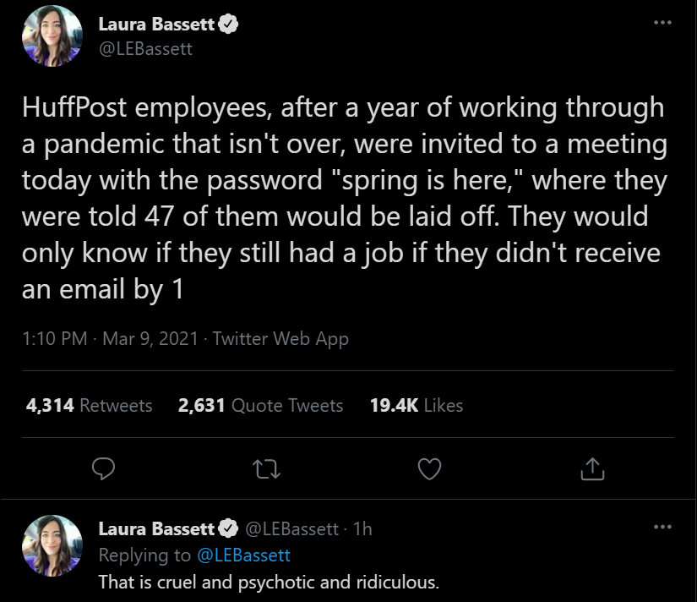697x602 pixels.
Task: Click the @LEBassett handle under top name
Action: click(x=146, y=49)
